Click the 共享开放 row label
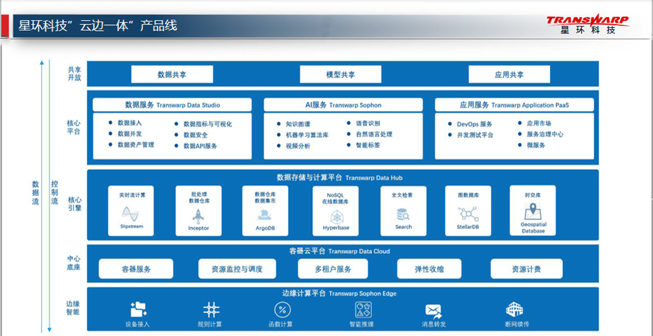This screenshot has width=653, height=336. click(74, 74)
